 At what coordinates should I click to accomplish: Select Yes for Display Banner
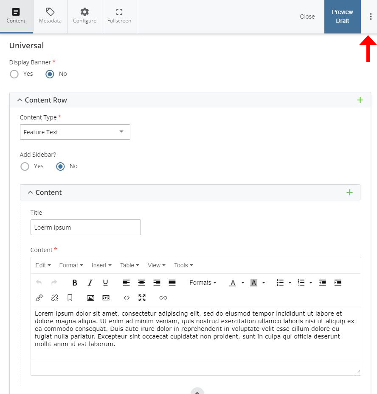click(x=14, y=74)
